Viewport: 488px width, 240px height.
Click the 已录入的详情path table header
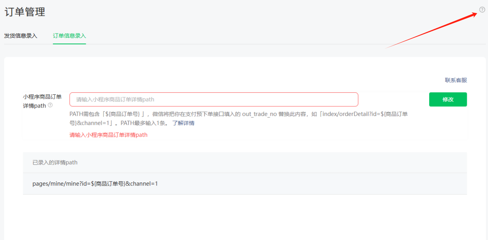(245, 162)
